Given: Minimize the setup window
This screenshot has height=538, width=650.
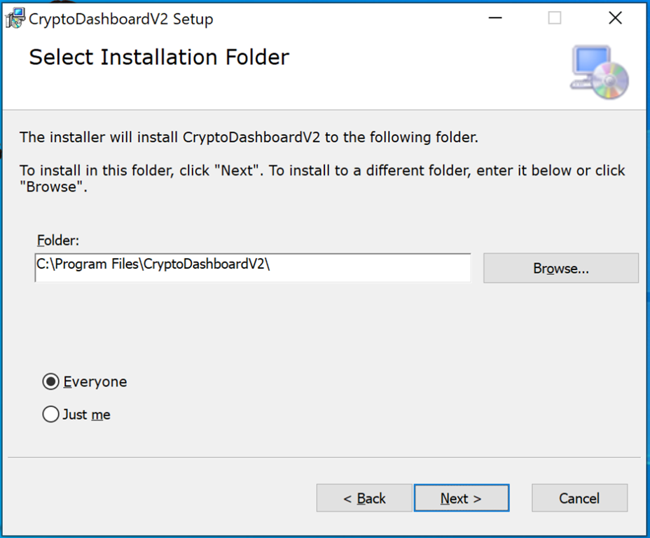Looking at the screenshot, I should [x=495, y=17].
